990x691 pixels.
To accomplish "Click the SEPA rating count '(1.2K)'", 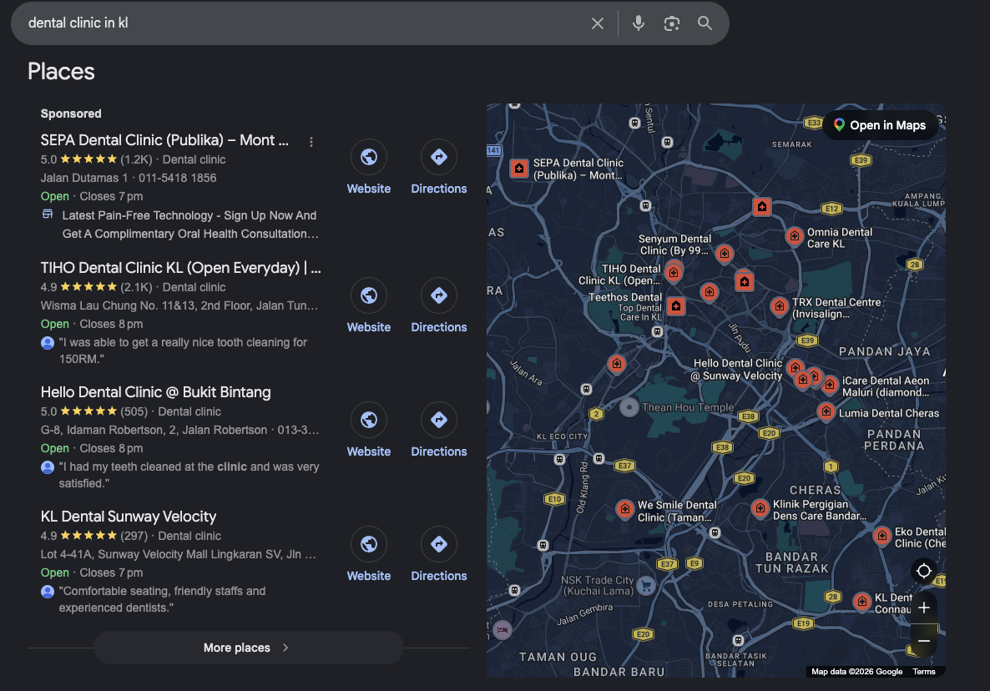I will click(136, 159).
